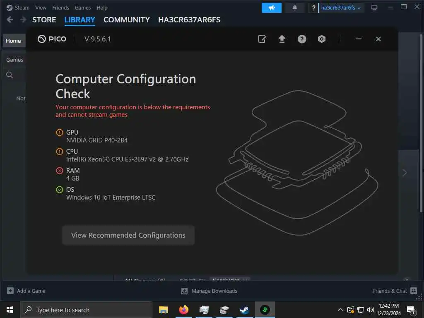Viewport: 424px width, 318px height.
Task: Click the GPU warning status icon
Action: click(60, 132)
